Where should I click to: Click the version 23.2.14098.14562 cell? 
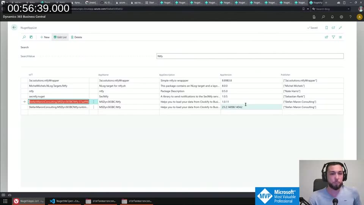[251, 107]
